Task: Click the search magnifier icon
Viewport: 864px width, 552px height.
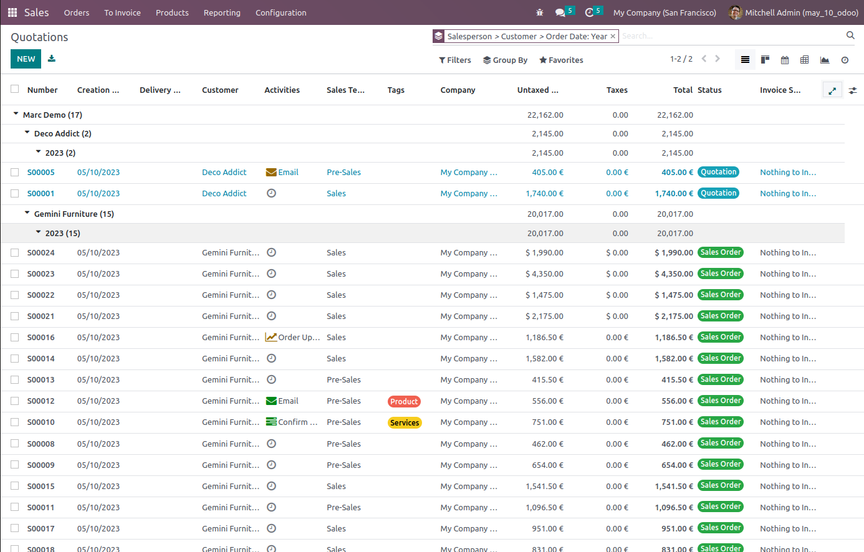Action: coord(850,36)
